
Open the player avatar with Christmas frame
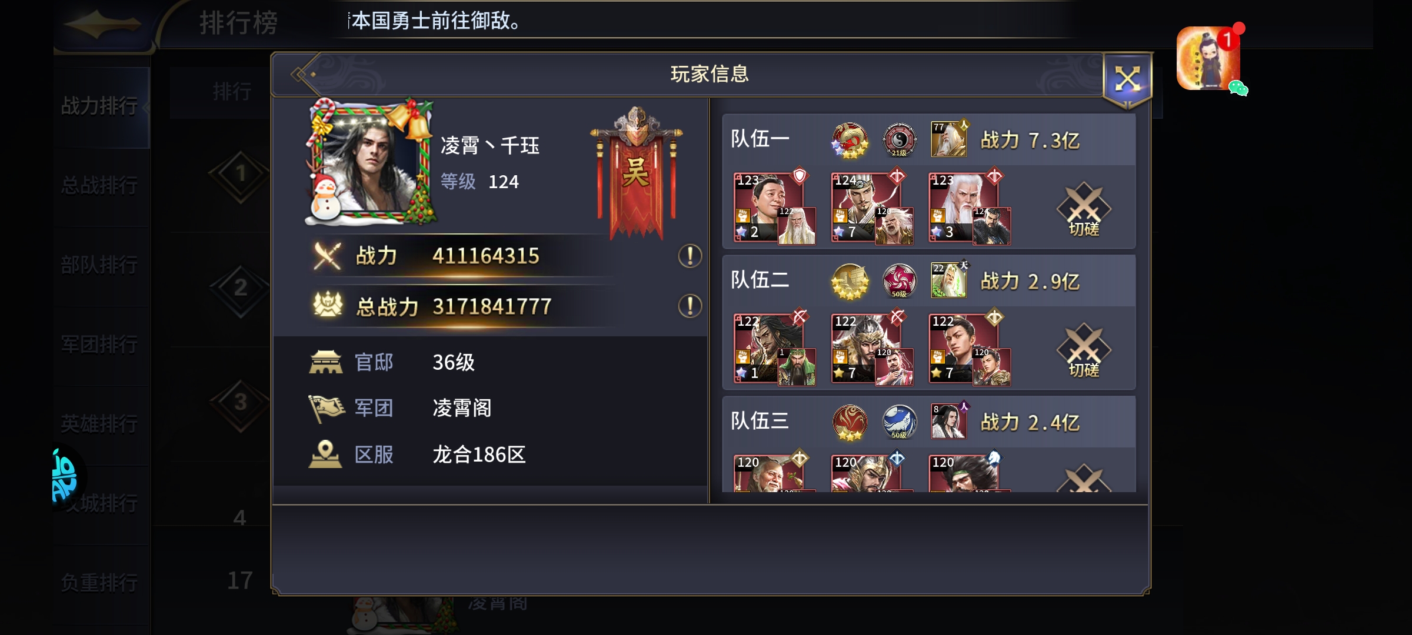371,162
